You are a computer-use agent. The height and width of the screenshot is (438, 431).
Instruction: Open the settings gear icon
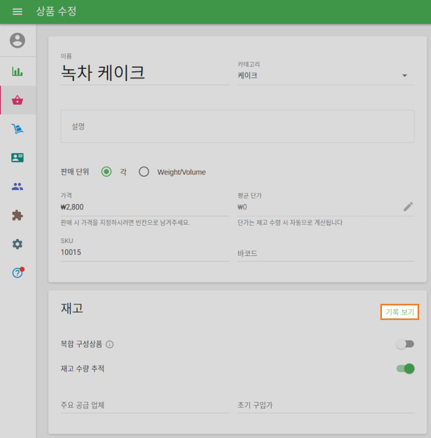17,244
